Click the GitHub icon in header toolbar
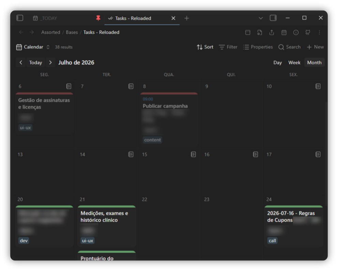Viewport: 338px width, 271px height. click(308, 32)
